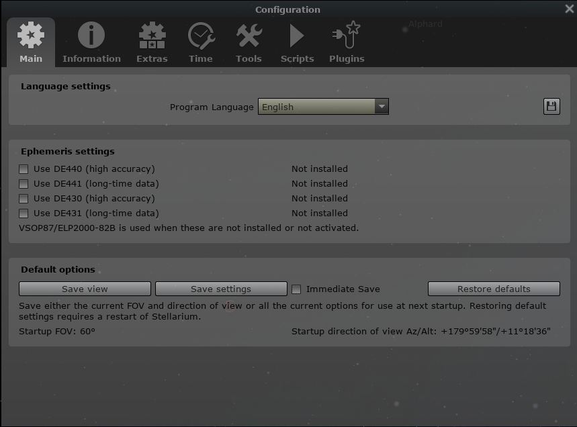Open the Tools wrench icon tab
577x427 pixels.
coord(249,42)
